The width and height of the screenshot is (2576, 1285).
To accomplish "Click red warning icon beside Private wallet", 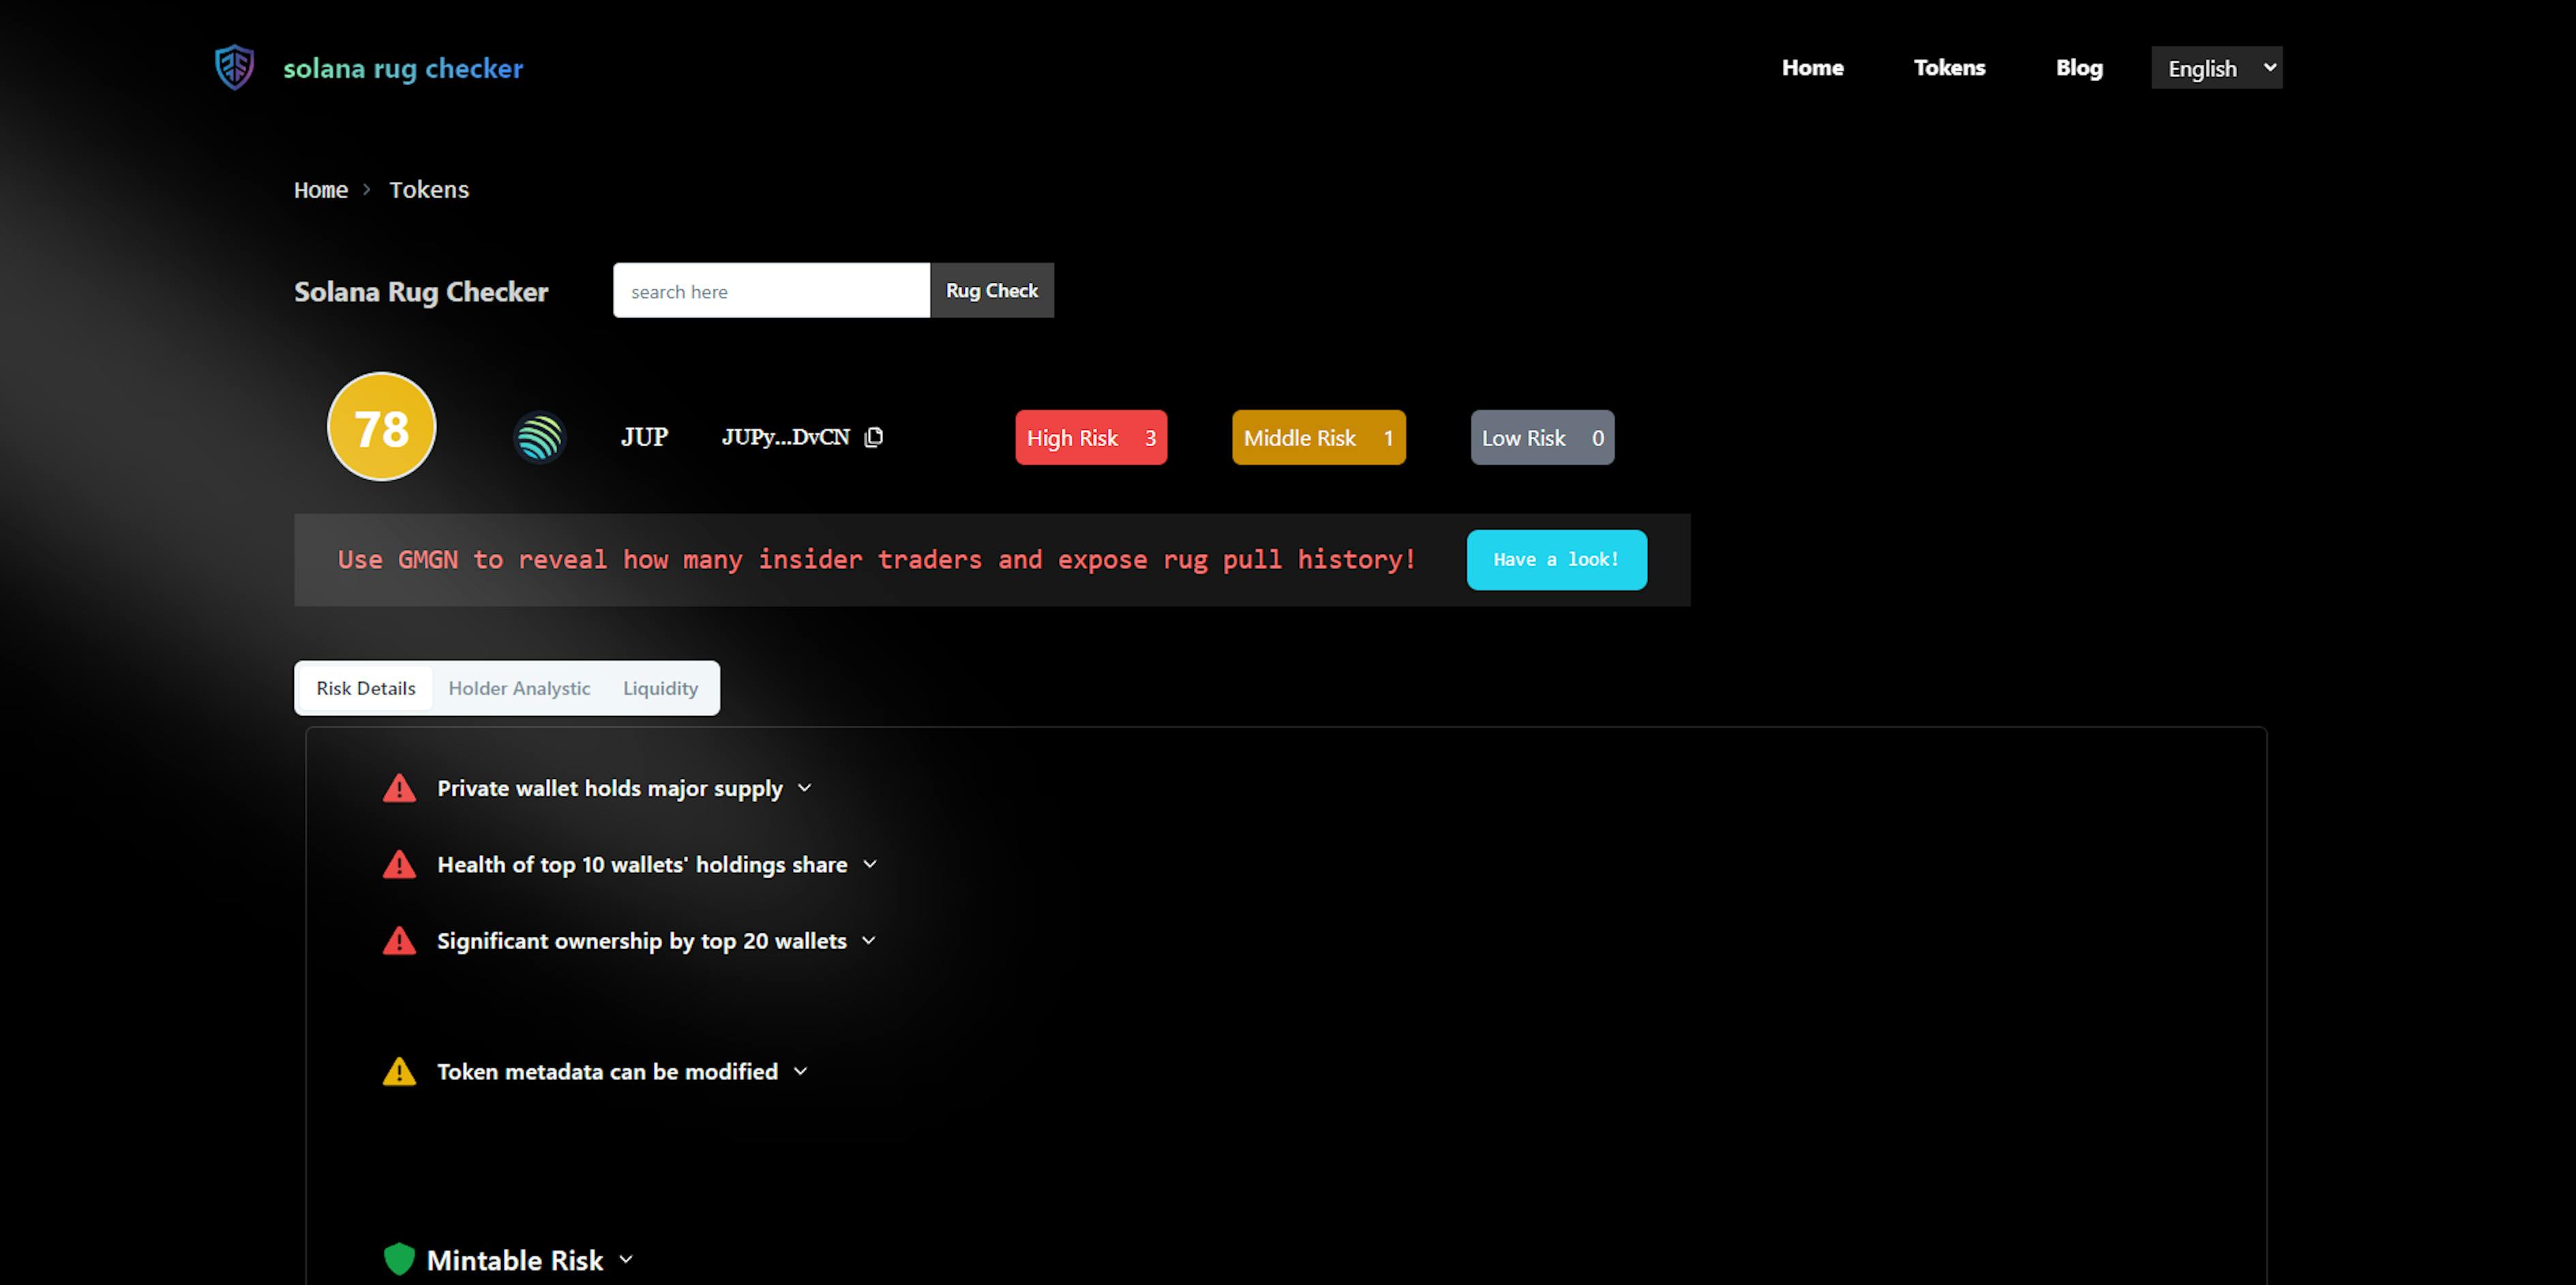I will pos(399,788).
